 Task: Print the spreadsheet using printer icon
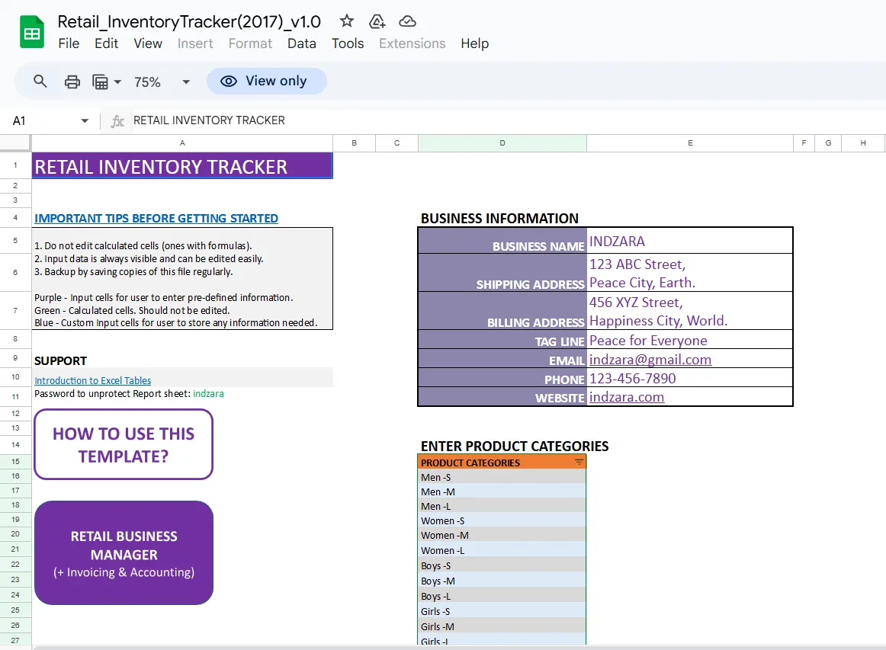click(72, 82)
